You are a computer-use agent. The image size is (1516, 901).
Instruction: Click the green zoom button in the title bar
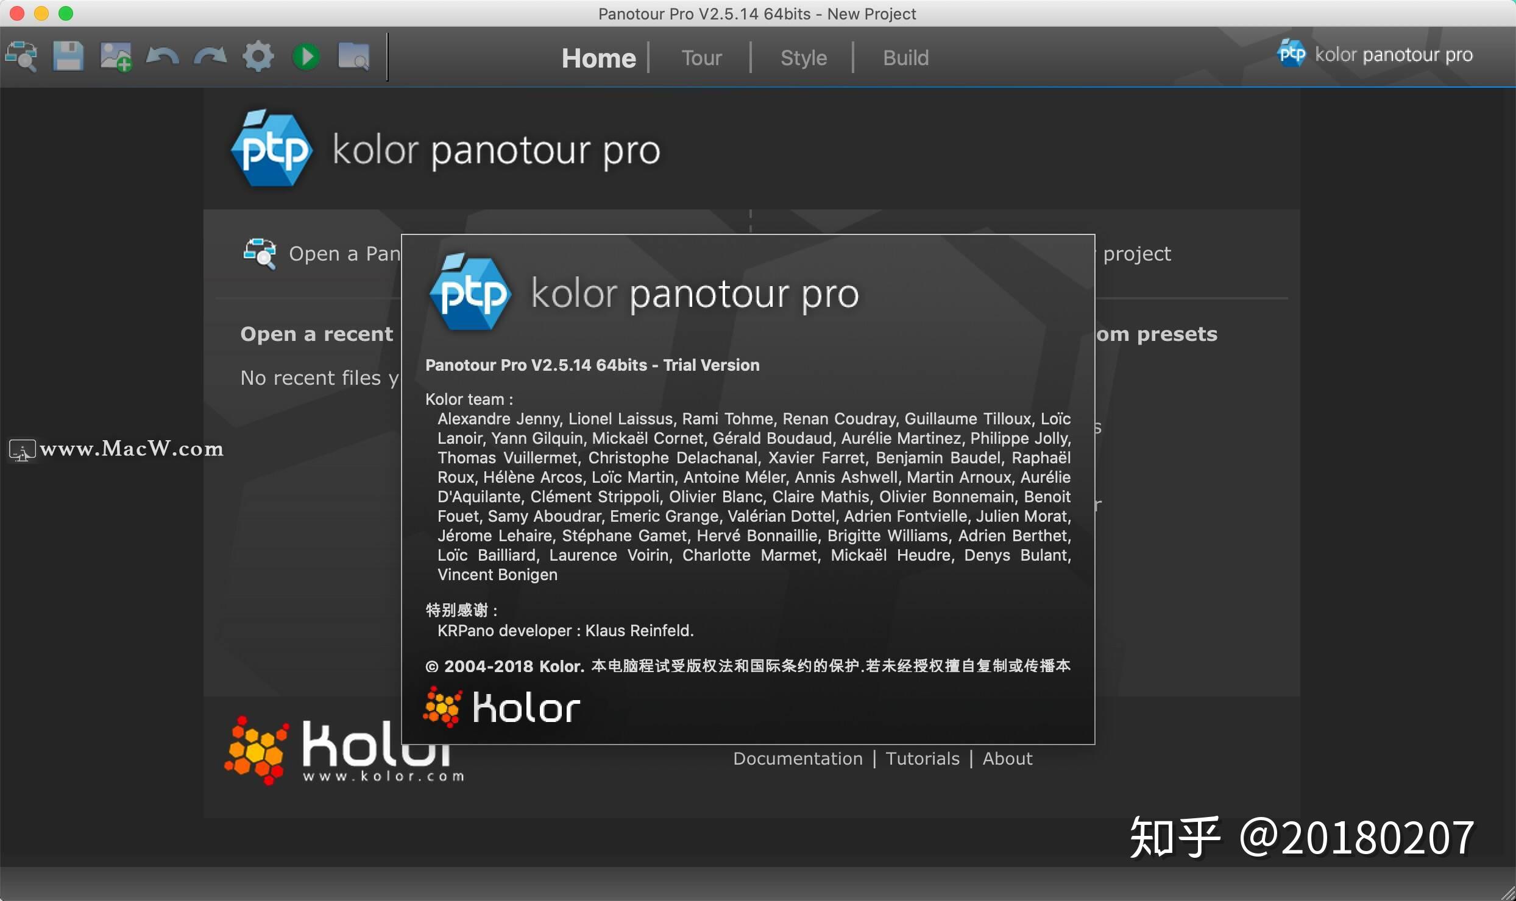click(66, 13)
